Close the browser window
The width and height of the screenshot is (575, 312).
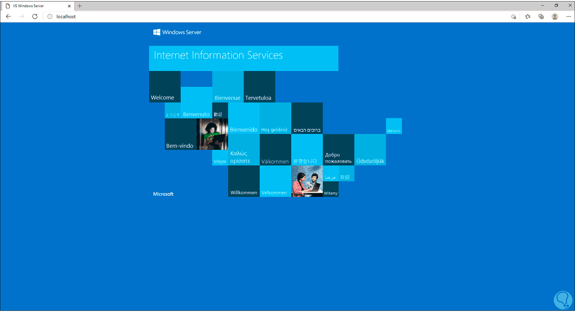coord(570,6)
